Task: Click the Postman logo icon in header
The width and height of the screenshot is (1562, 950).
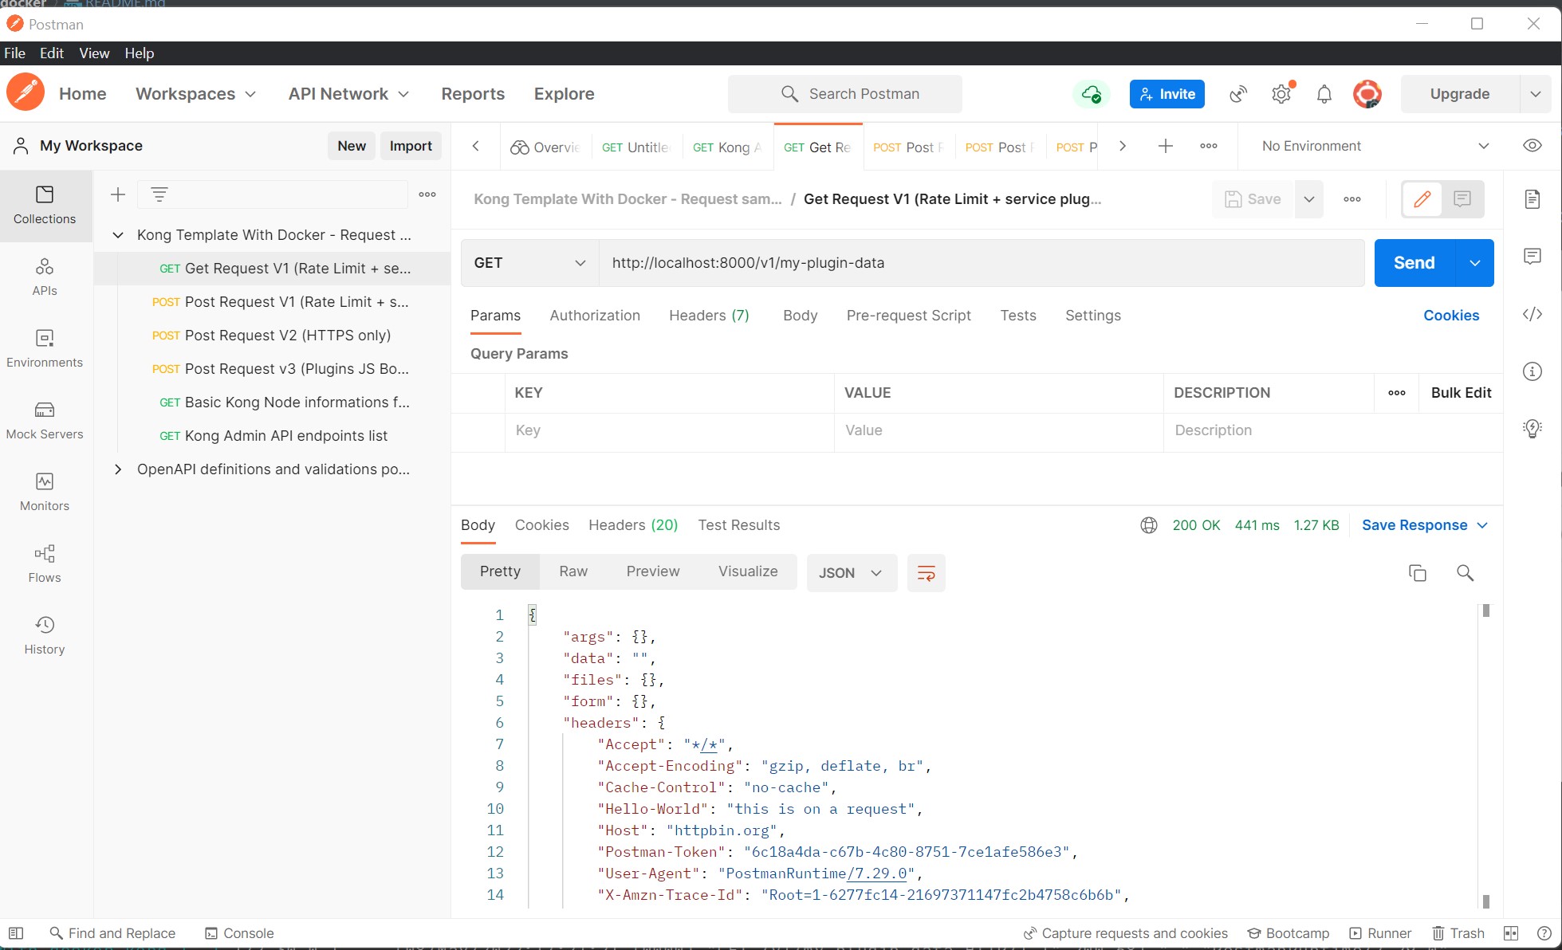Action: coord(25,92)
